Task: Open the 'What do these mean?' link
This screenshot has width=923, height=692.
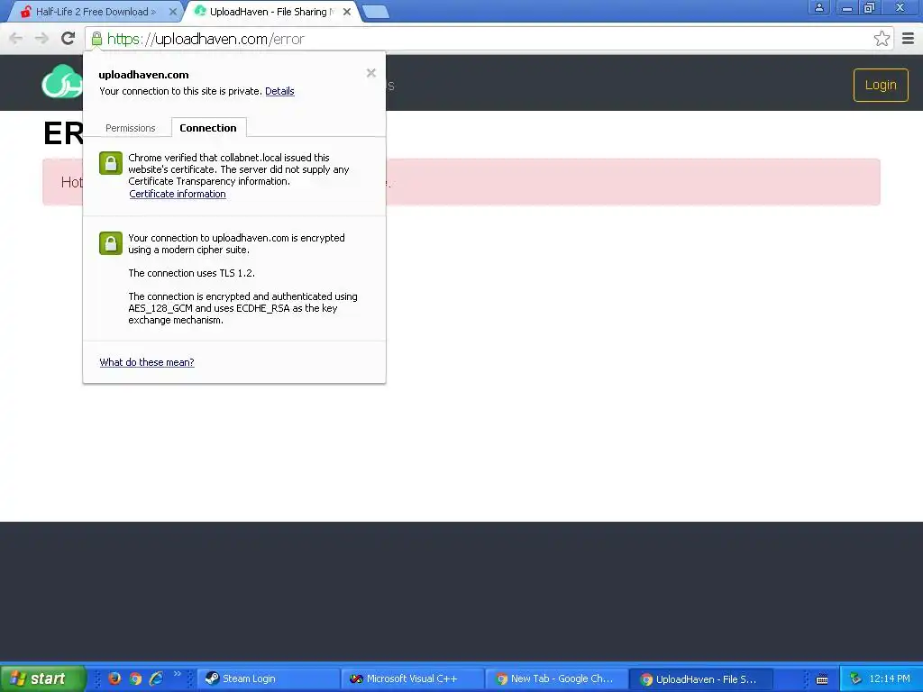Action: [x=147, y=362]
